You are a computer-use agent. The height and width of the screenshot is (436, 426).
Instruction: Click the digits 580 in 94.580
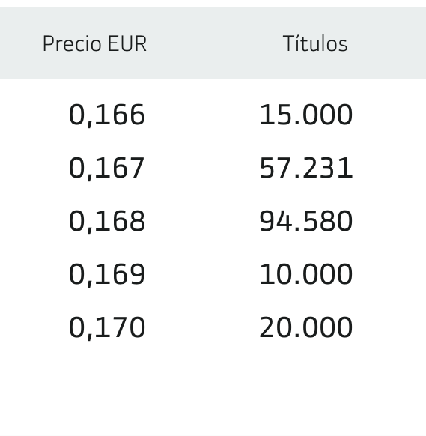[328, 221]
